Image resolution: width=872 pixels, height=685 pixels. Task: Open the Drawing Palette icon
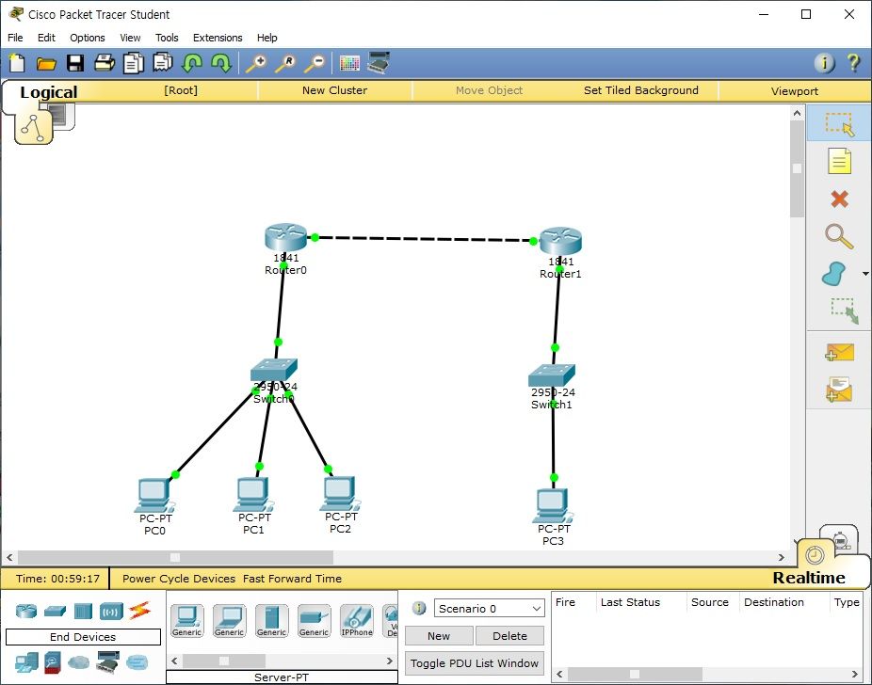coord(349,63)
